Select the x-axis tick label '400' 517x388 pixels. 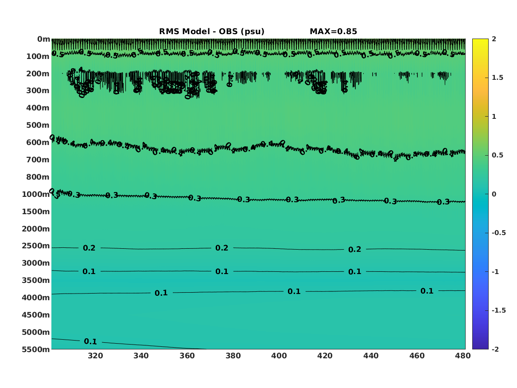pos(279,356)
